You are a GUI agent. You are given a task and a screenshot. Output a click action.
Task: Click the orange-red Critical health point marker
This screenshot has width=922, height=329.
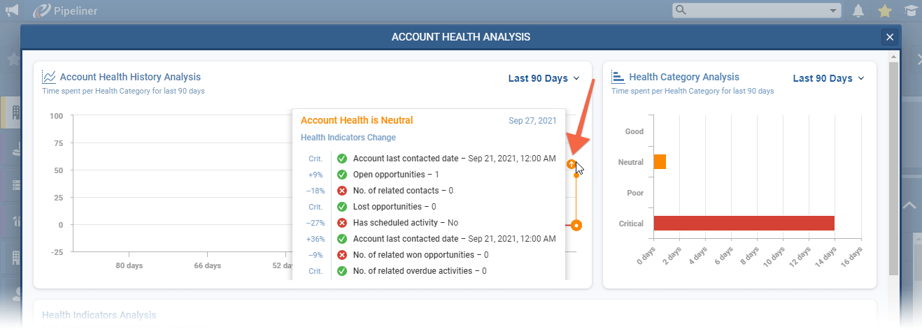click(x=576, y=225)
